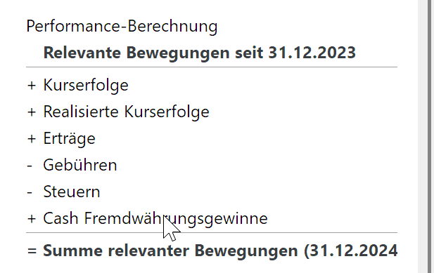
Task: Click the Performance-Berechnung heading
Action: click(122, 27)
